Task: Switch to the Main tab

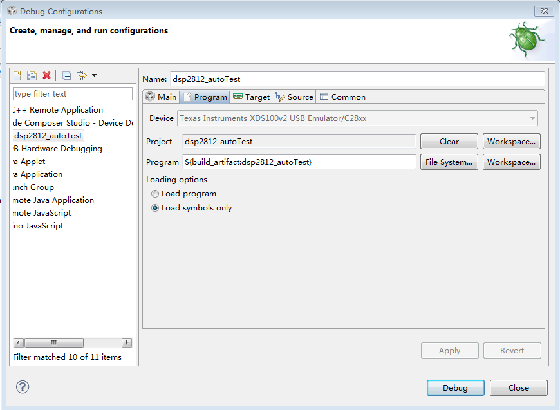Action: (x=160, y=97)
